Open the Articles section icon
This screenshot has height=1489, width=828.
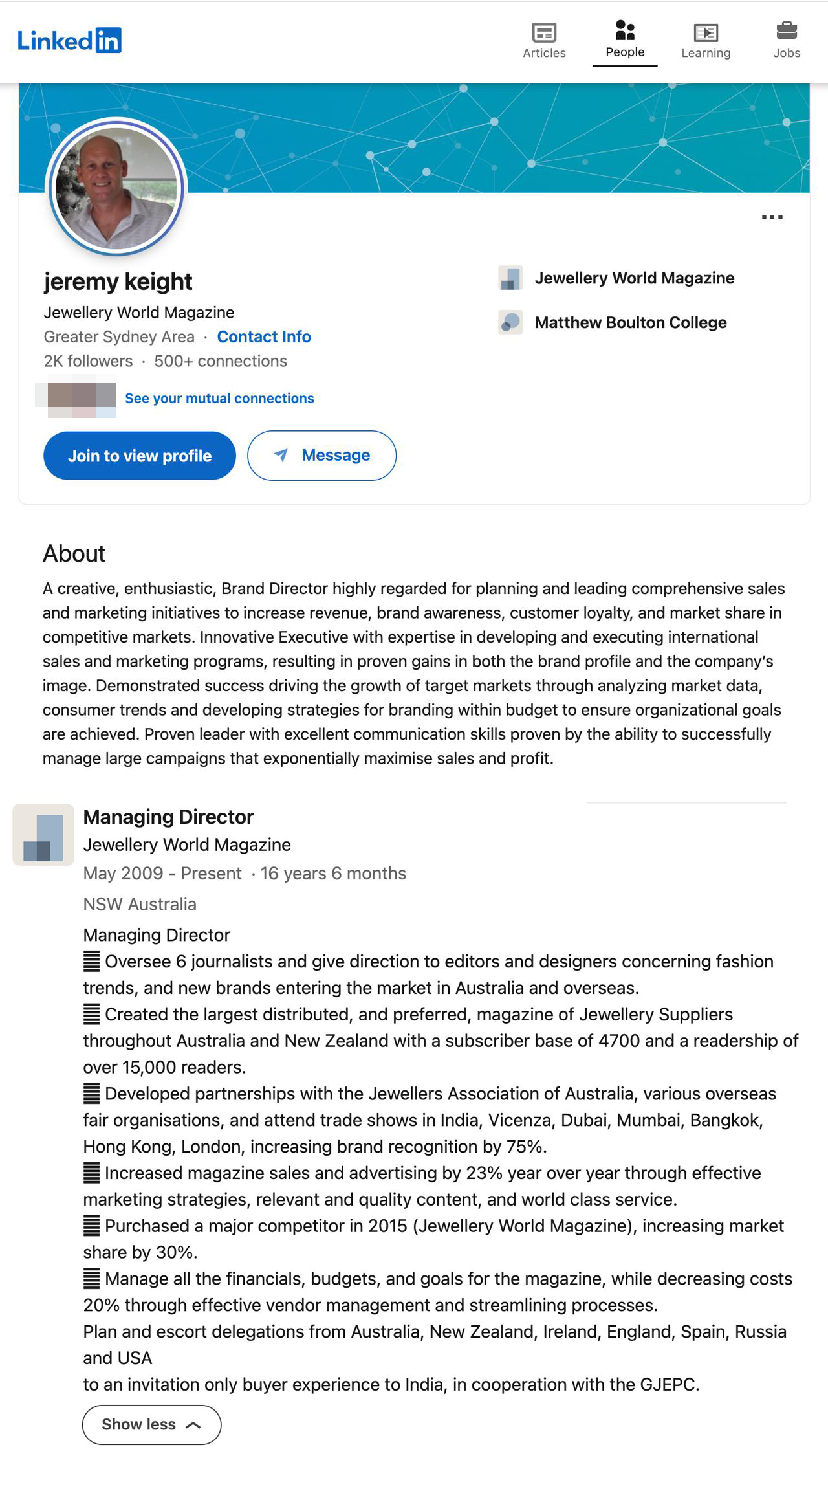(544, 32)
